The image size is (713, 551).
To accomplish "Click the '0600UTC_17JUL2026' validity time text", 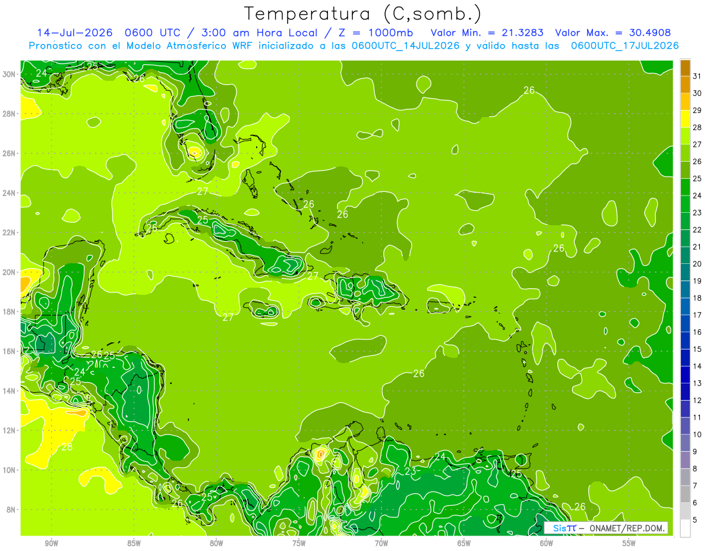I will point(624,46).
